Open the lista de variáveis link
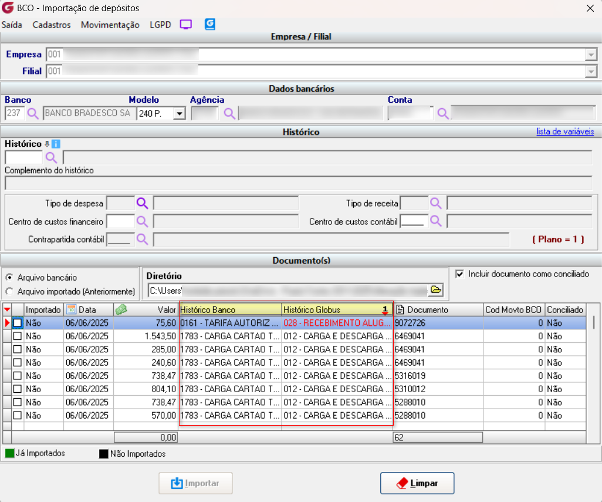 565,132
